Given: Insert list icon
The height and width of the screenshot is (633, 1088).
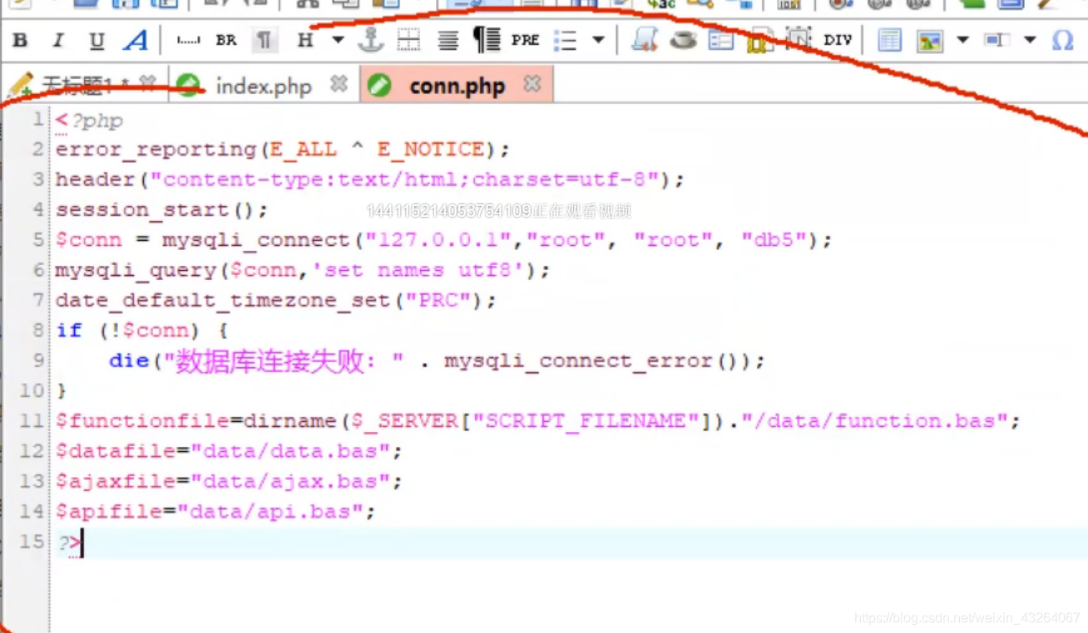Looking at the screenshot, I should pos(566,40).
